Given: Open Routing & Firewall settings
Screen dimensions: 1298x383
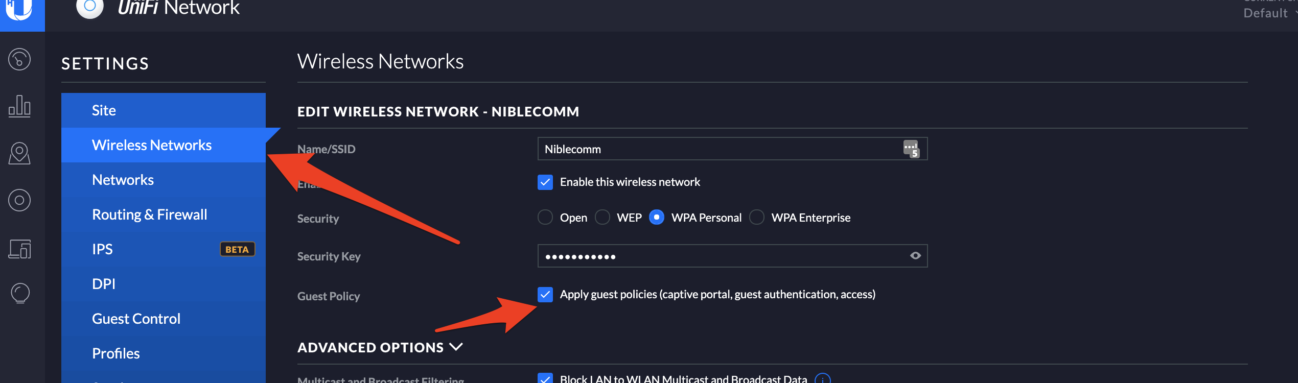Looking at the screenshot, I should [x=164, y=214].
